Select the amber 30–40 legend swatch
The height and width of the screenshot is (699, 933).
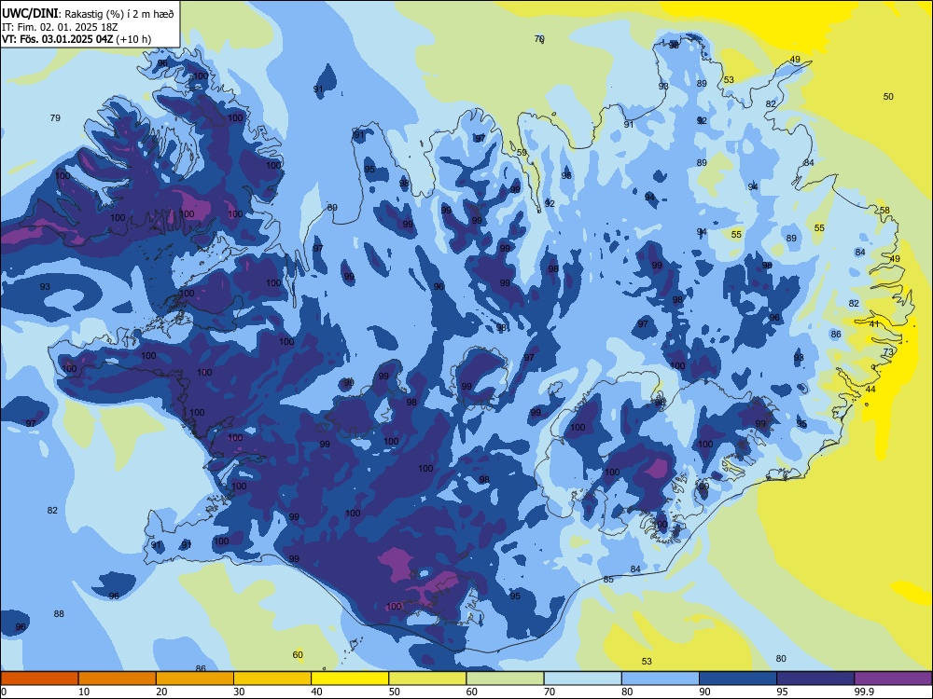(272, 678)
